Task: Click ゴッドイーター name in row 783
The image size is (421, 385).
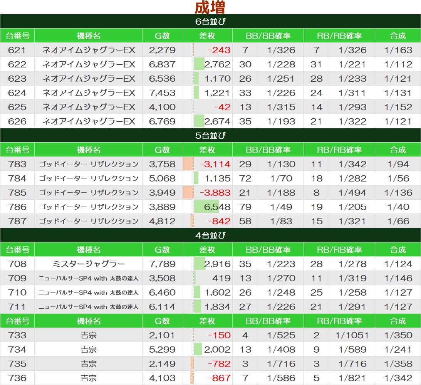Action: (89, 164)
